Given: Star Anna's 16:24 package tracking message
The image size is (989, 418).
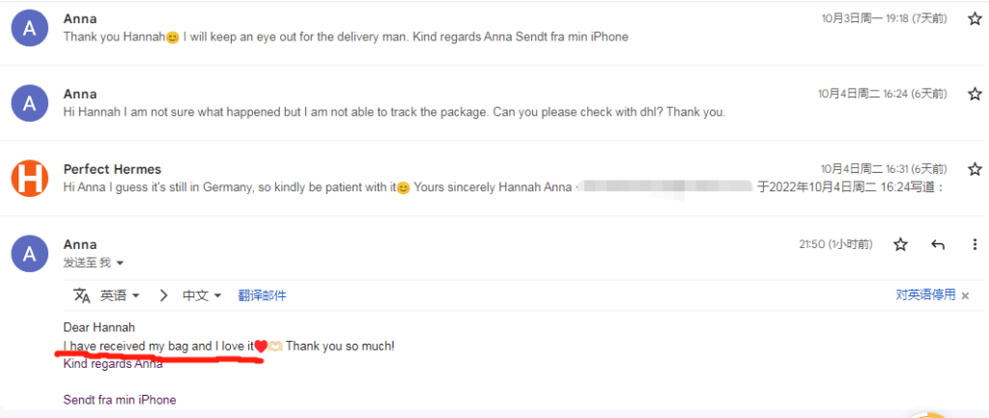Looking at the screenshot, I should pyautogui.click(x=975, y=94).
